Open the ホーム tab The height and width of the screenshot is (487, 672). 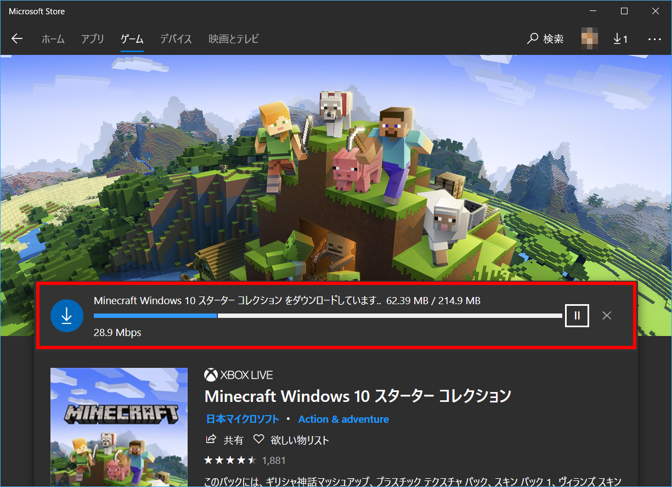(x=53, y=39)
